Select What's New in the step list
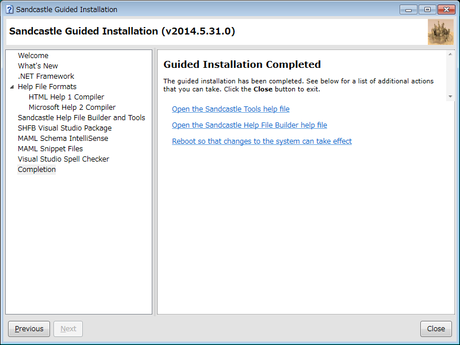Viewport: 460px width, 345px height. [x=38, y=66]
